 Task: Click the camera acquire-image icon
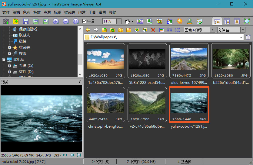click(x=6, y=21)
